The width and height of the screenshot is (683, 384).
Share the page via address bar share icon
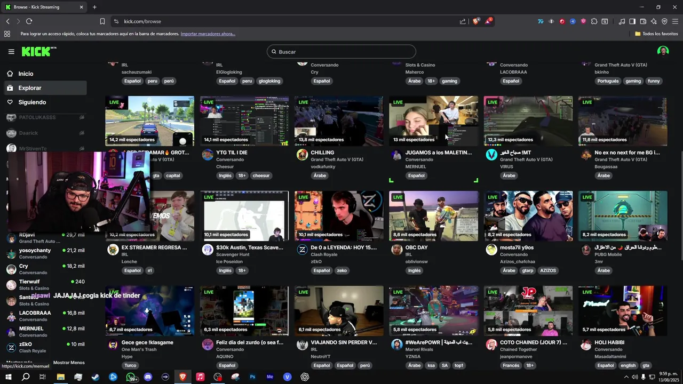(x=463, y=21)
